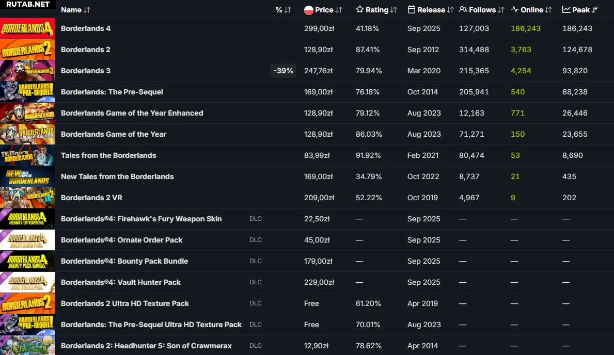Click the -39% discount badge

(284, 71)
